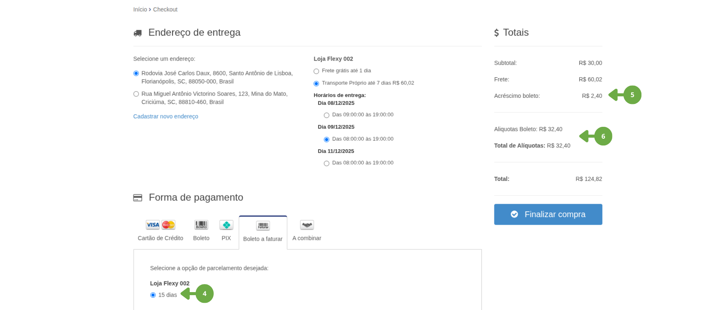Screen dimensions: 726x310
Task: Pick the 11/12/2025 delivery time slot
Action: tap(326, 163)
